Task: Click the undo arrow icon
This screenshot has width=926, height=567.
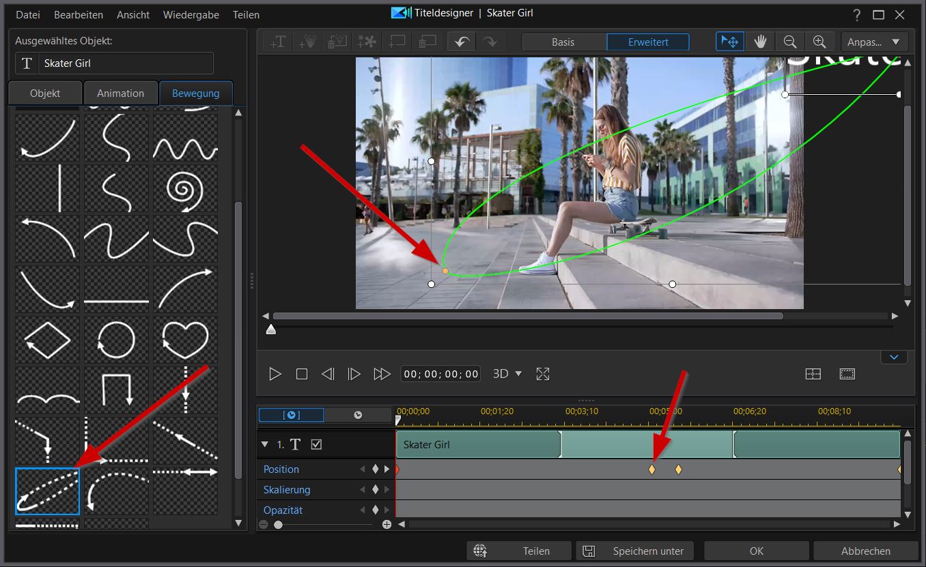Action: pyautogui.click(x=462, y=42)
